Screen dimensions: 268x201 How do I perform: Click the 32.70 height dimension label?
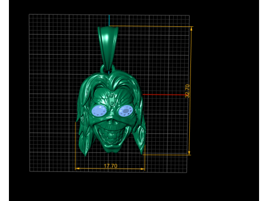[x=187, y=91]
